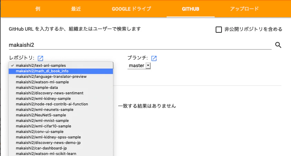291x156 pixels.
Task: Choose makaishi2/NeuNetS-sample option
Action: (x=61, y=115)
